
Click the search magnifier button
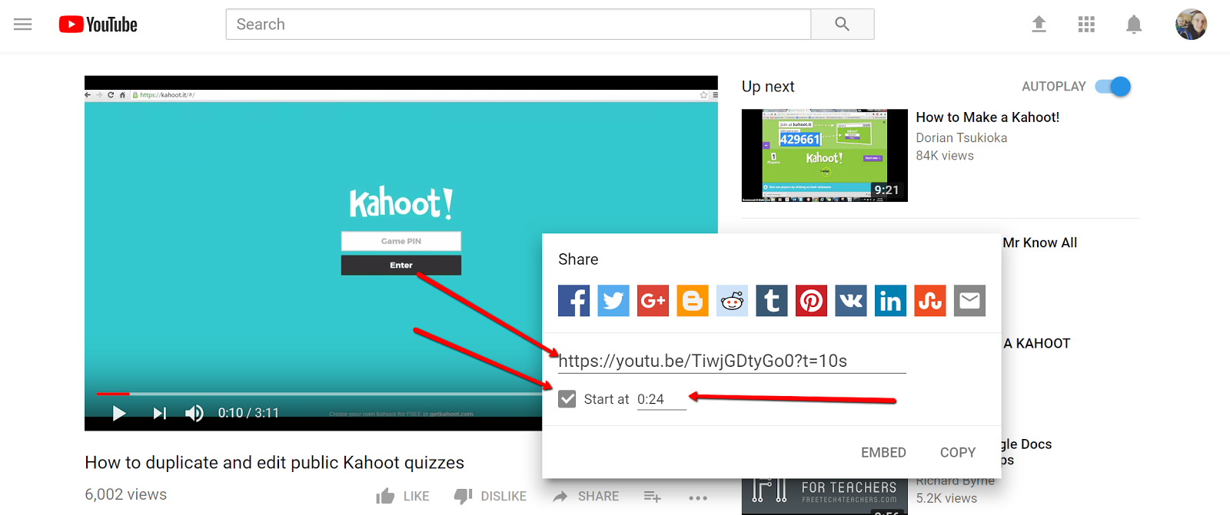coord(843,25)
